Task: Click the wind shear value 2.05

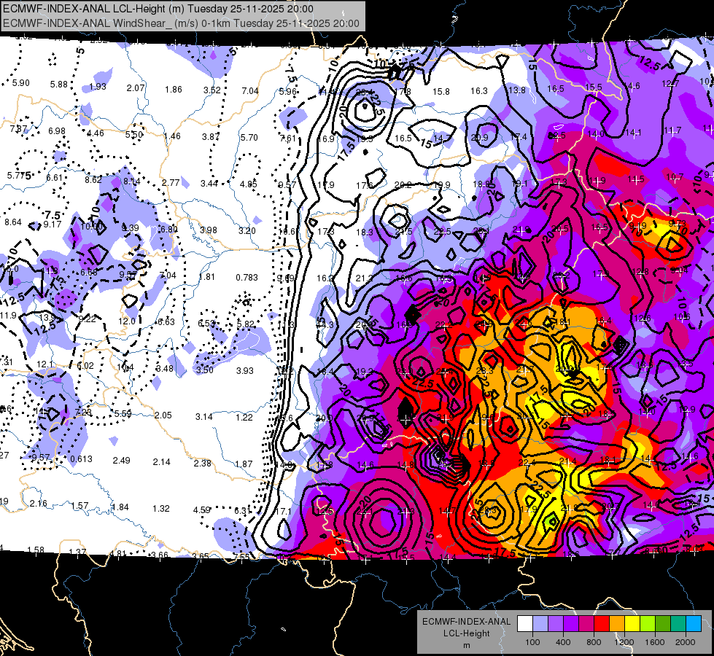Action: [x=163, y=415]
